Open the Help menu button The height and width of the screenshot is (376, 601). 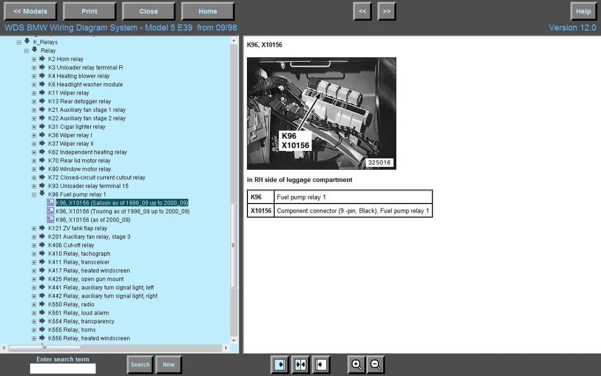pyautogui.click(x=583, y=11)
